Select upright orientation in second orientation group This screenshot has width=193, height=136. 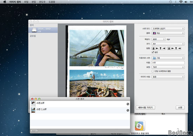pos(169,48)
